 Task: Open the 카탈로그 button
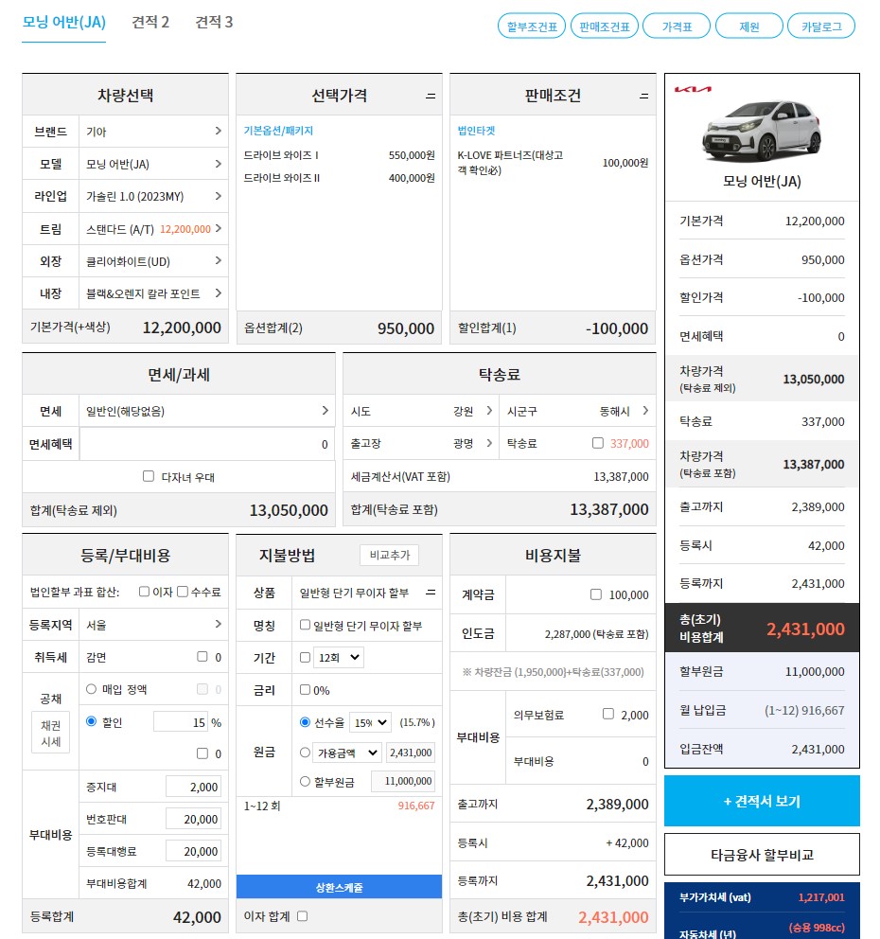[x=821, y=27]
